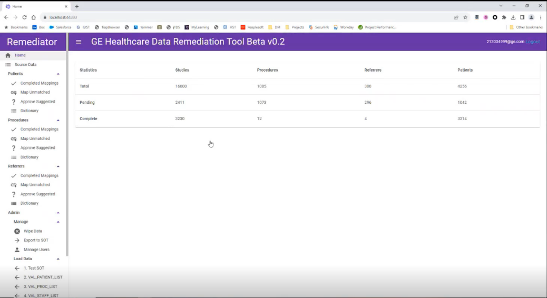Collapse the Load Data subsection
This screenshot has height=298, width=547.
click(58, 259)
